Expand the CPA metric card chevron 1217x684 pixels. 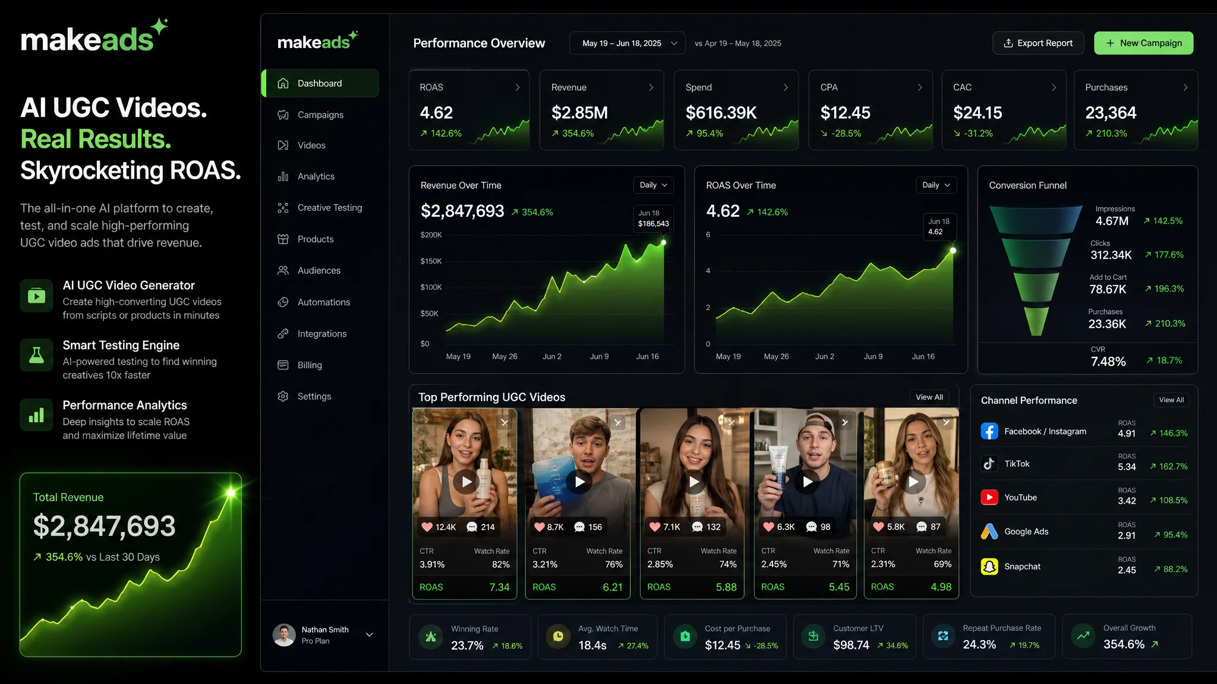(920, 87)
